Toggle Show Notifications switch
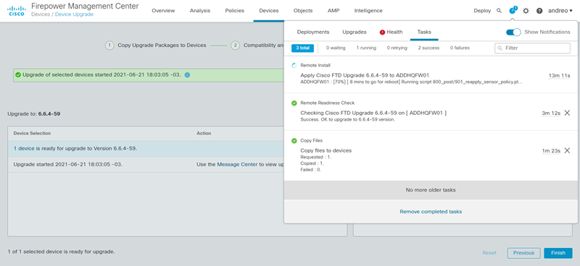Screen dimensions: 580x266 pyautogui.click(x=513, y=32)
